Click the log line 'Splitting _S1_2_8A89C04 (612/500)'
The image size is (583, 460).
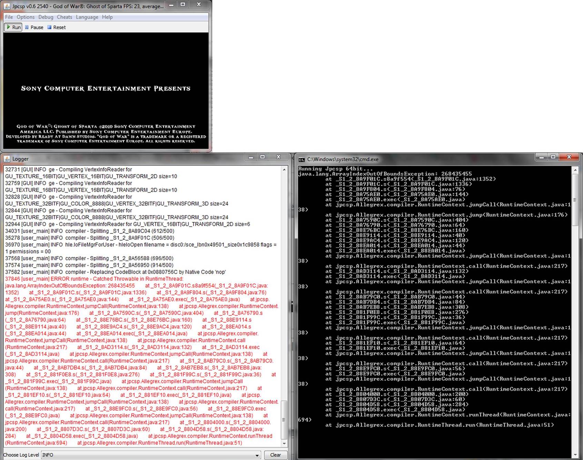click(x=90, y=231)
